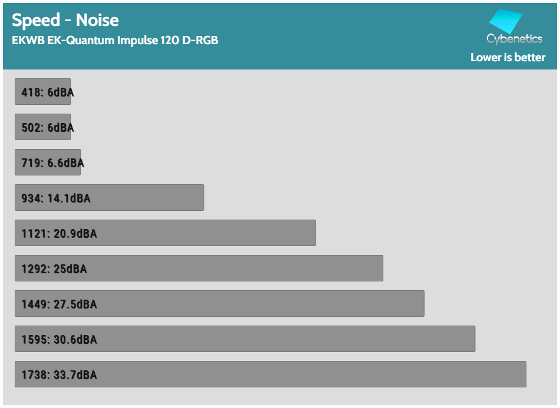Select the 719: 6.6dBA bar
560x408 pixels.
[x=48, y=162]
